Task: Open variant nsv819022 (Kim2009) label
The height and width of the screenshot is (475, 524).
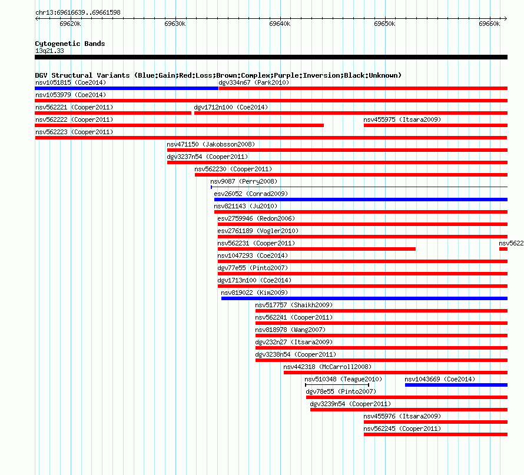Action: point(254,293)
